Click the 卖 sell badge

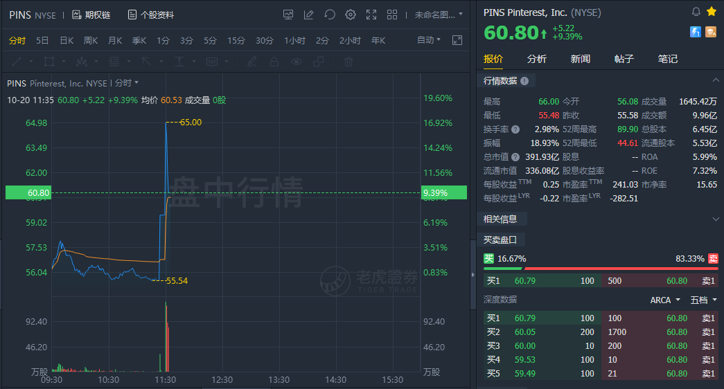[714, 258]
